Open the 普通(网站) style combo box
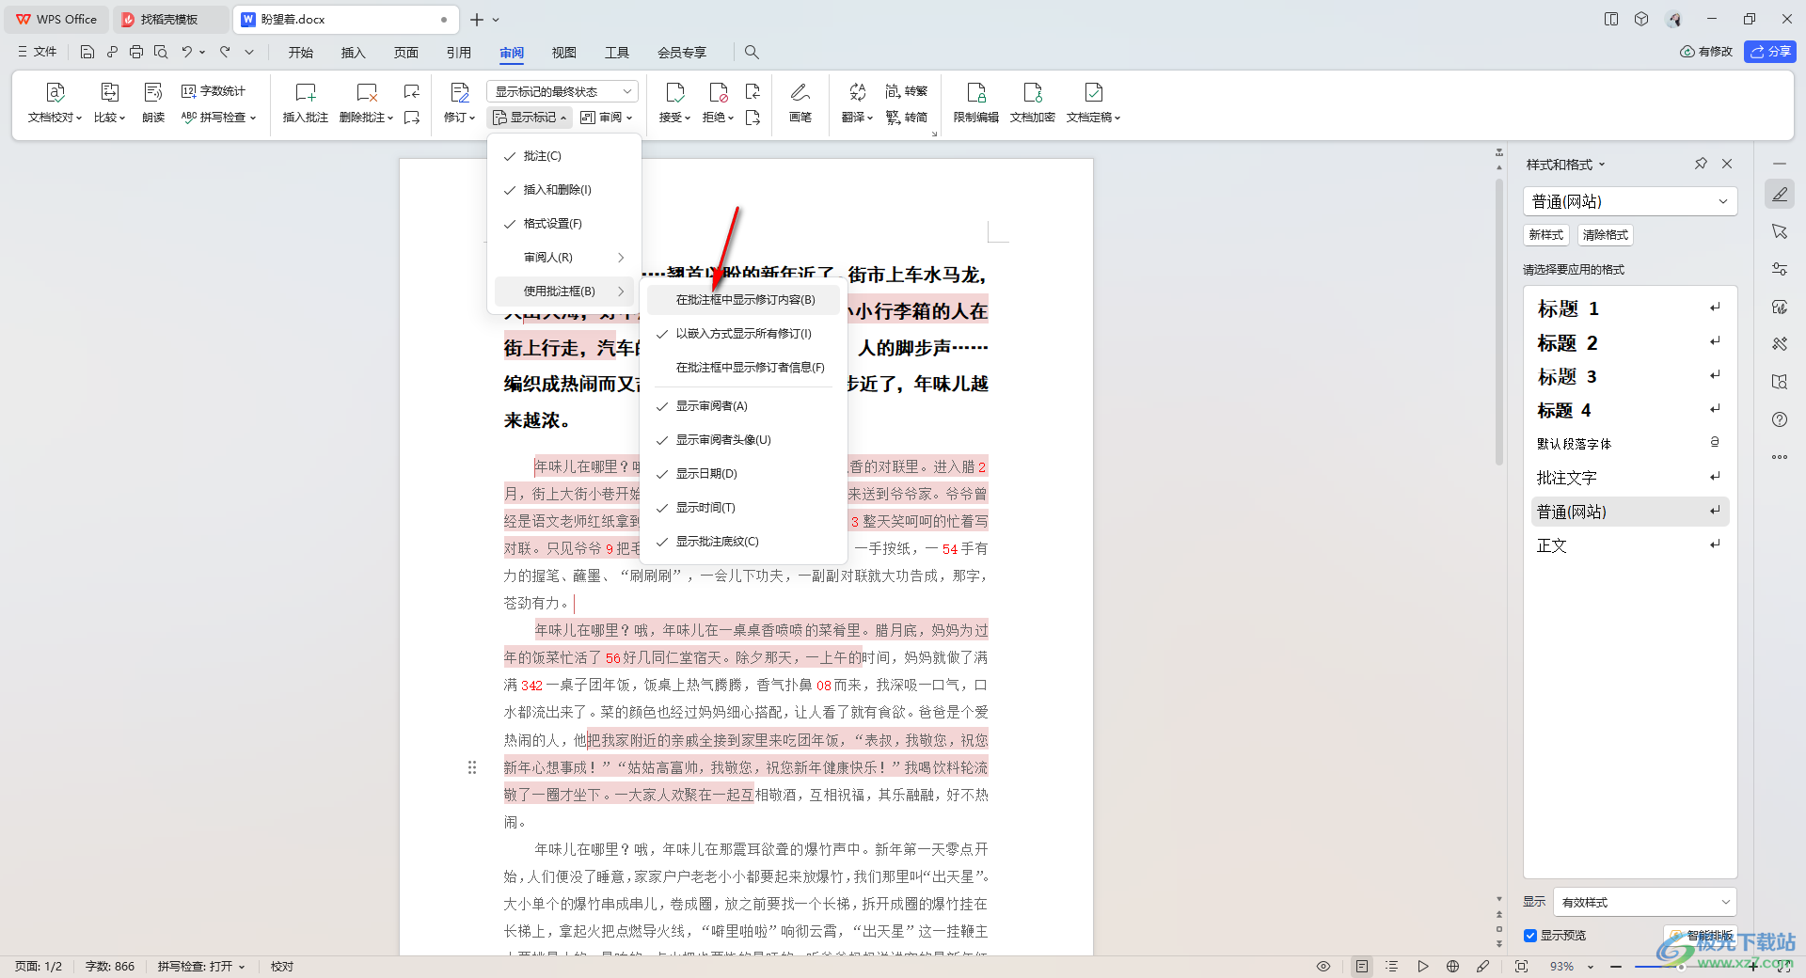Screen dimensions: 1806x978 [x=1630, y=201]
